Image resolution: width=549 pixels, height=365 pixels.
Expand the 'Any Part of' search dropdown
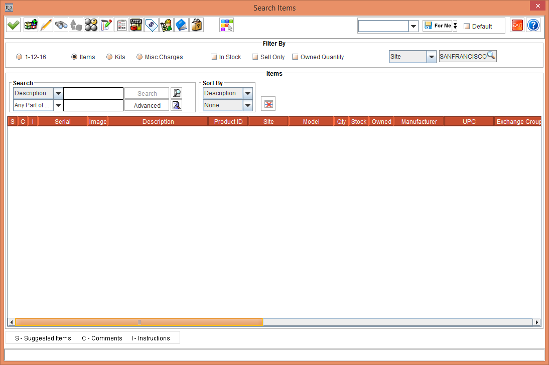pyautogui.click(x=58, y=105)
